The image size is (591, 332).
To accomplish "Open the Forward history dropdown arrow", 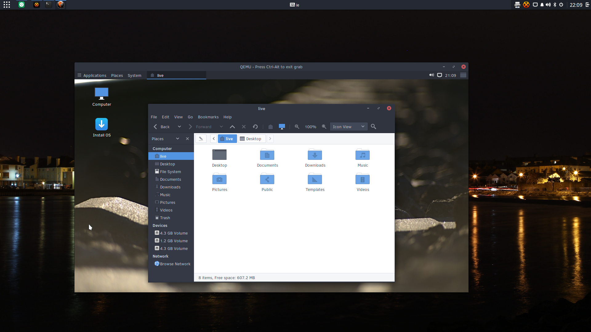I will point(221,127).
